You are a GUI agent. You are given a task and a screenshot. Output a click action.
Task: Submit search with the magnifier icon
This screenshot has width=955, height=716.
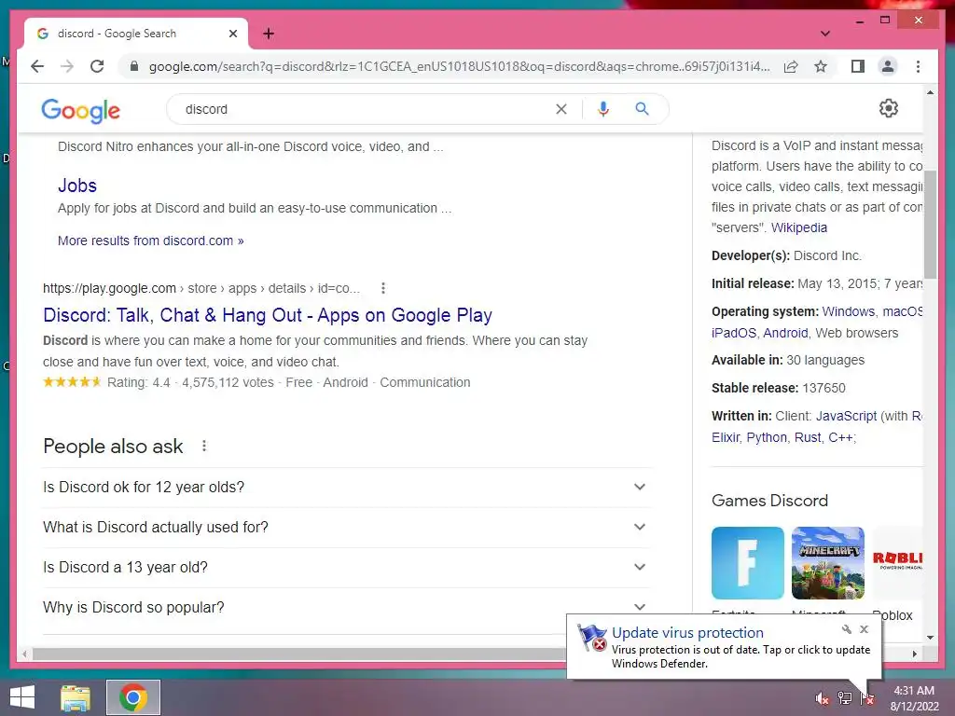click(x=642, y=109)
